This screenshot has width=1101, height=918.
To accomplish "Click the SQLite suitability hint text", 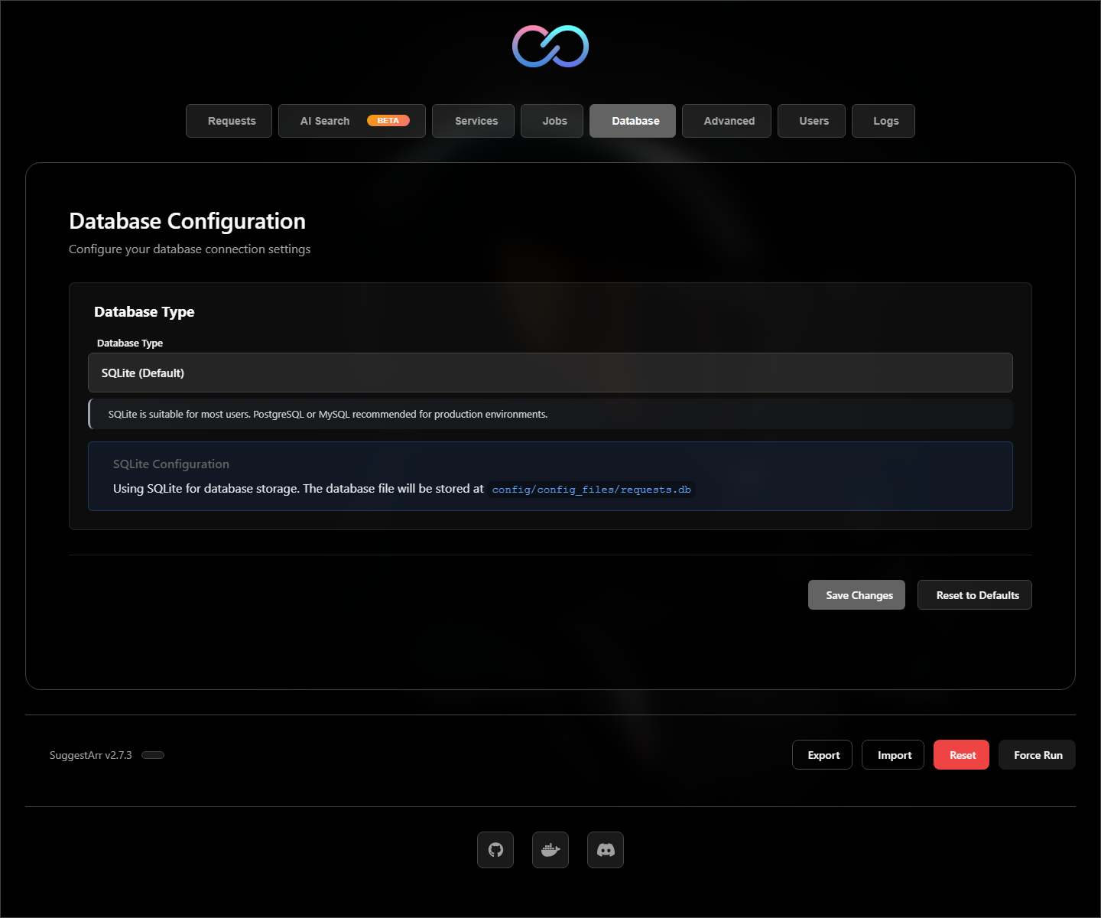I will [328, 414].
